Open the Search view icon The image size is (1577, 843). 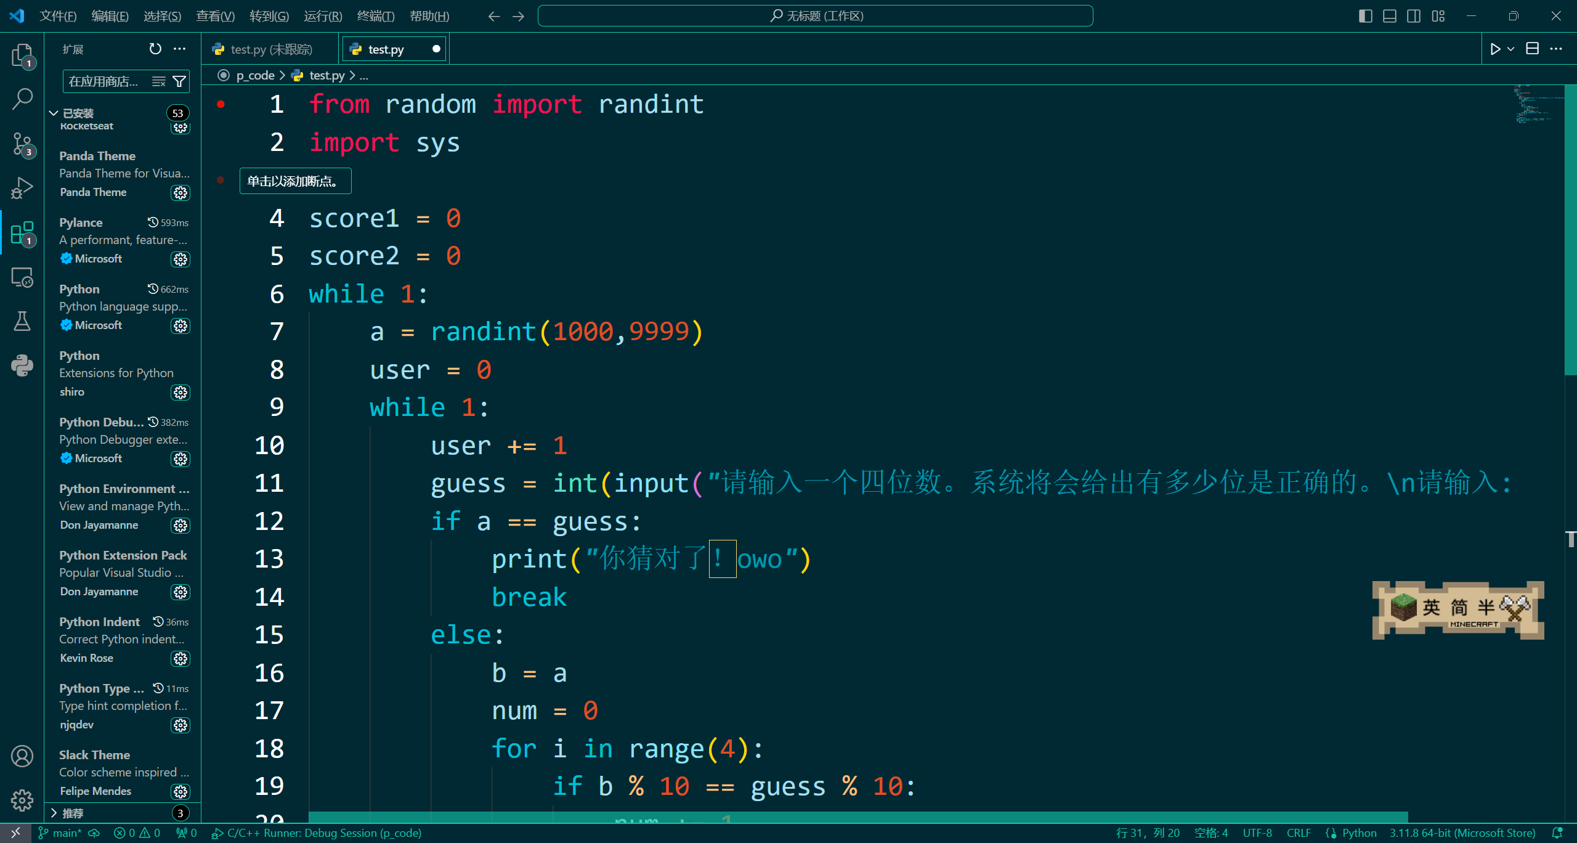coord(22,99)
